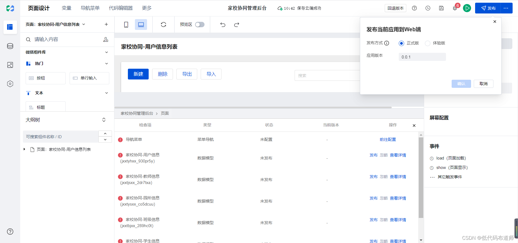
Task: Select the 体验版 radio option
Action: click(x=428, y=43)
